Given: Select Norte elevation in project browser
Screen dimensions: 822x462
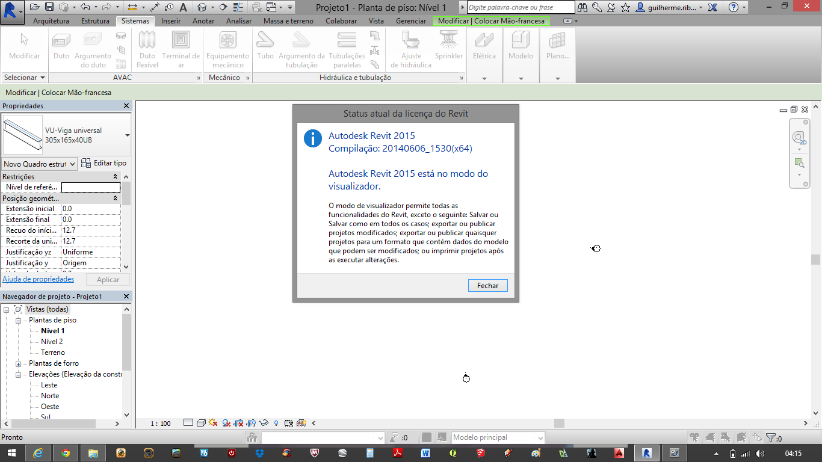Looking at the screenshot, I should click(50, 396).
